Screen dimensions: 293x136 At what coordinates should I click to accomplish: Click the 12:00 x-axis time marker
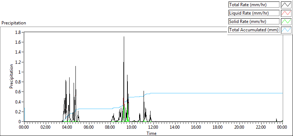[153, 127]
